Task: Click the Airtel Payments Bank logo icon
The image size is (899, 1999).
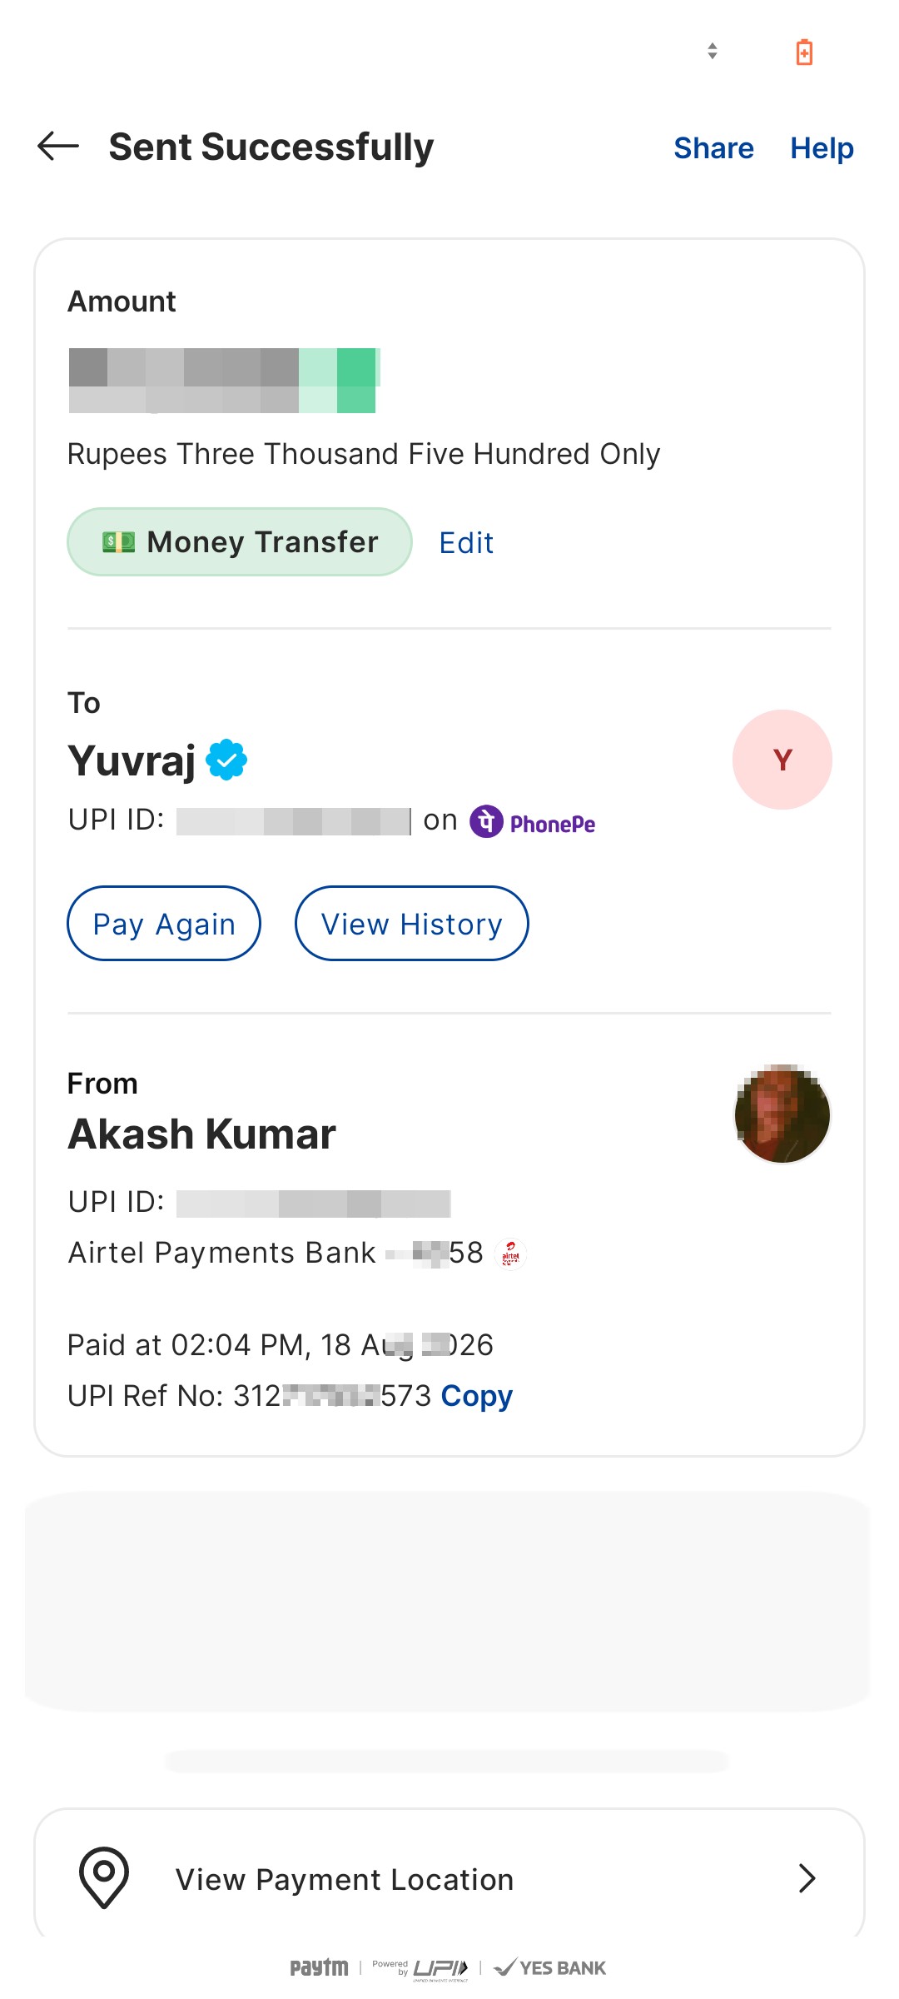Action: click(510, 1253)
